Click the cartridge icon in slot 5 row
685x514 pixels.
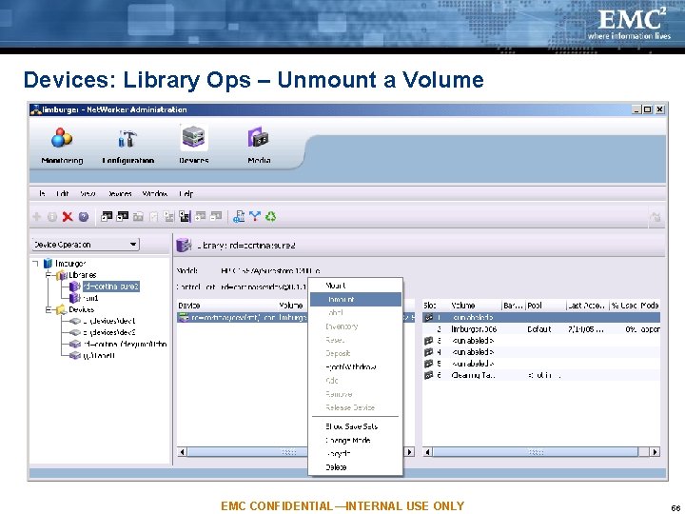pos(428,364)
